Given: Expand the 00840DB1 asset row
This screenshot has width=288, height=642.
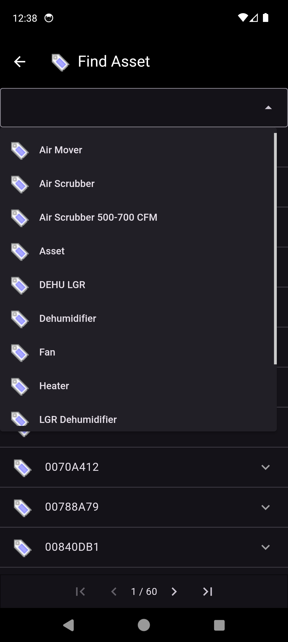Looking at the screenshot, I should coord(265,547).
